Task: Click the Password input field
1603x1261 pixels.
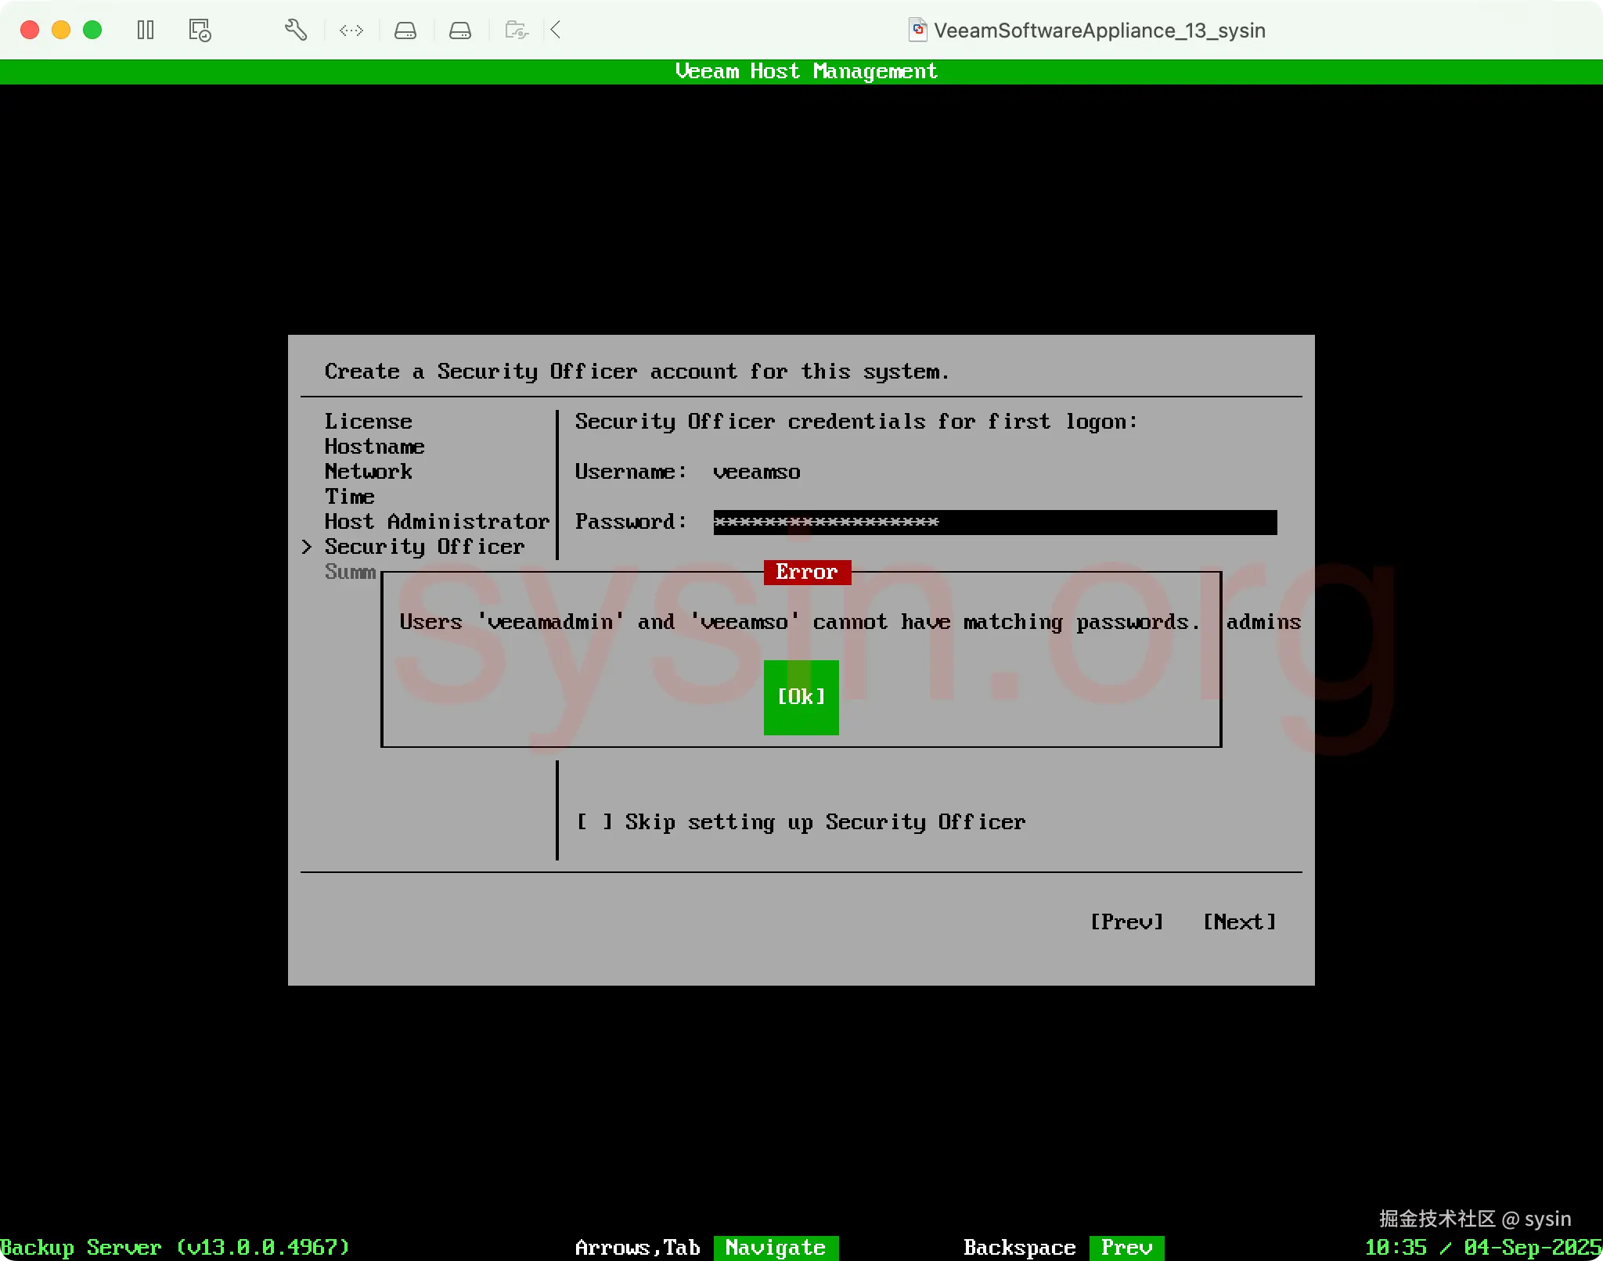Action: 994,522
